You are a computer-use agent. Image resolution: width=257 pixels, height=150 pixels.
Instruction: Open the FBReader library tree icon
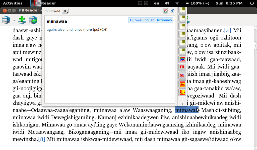pyautogui.click(x=6, y=20)
